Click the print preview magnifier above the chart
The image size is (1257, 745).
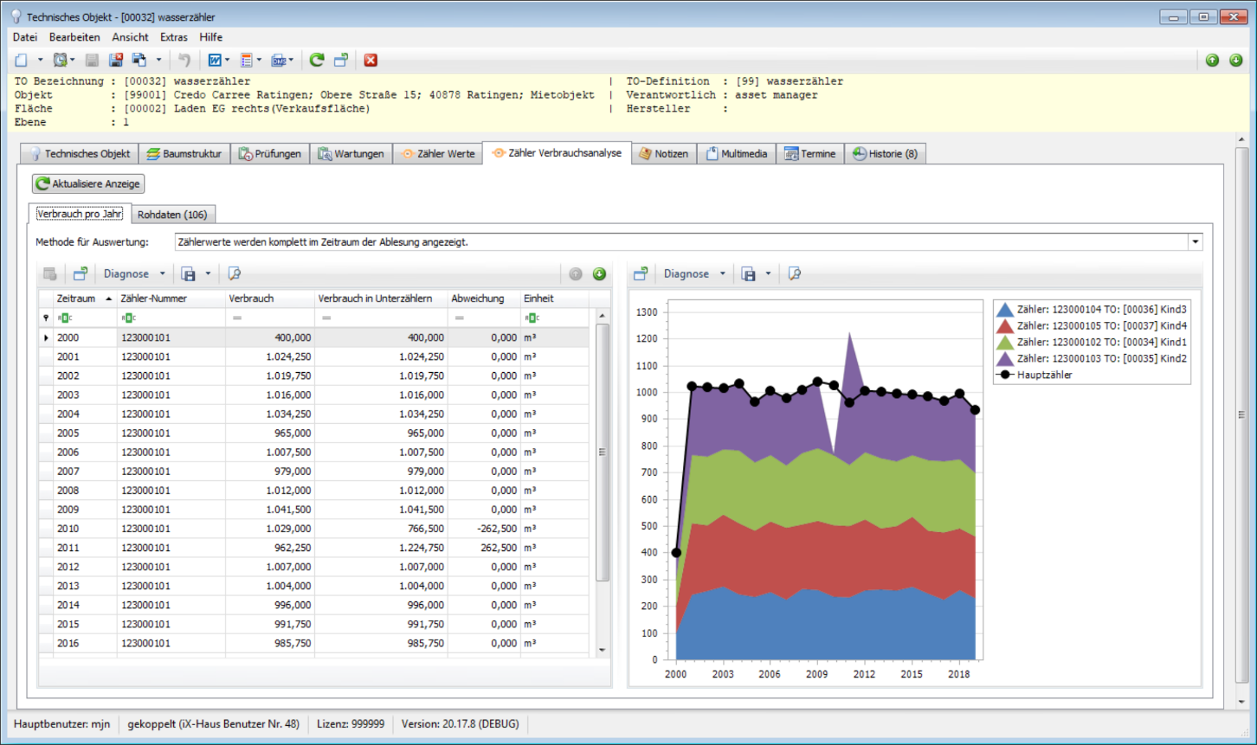click(794, 273)
